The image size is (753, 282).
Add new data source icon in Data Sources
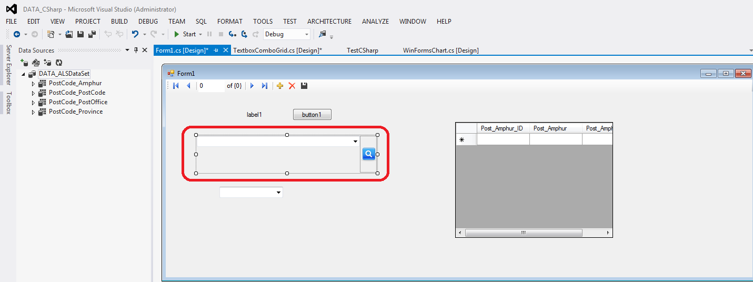point(24,62)
